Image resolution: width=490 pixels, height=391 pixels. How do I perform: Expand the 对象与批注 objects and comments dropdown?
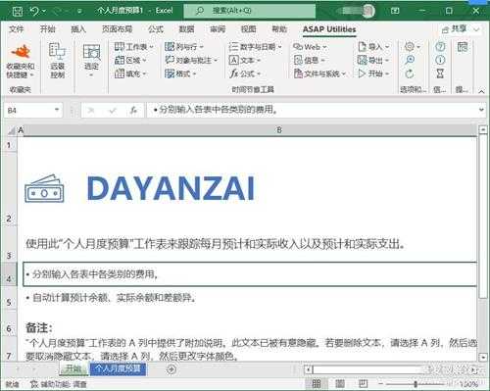(191, 61)
